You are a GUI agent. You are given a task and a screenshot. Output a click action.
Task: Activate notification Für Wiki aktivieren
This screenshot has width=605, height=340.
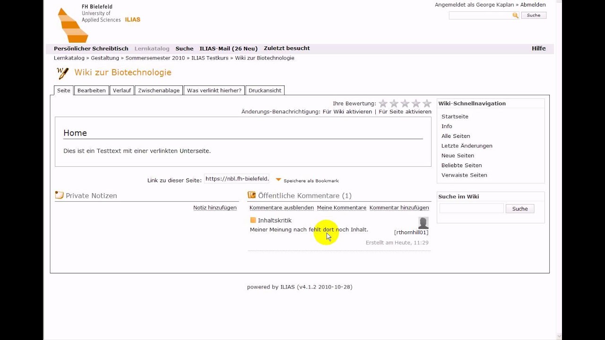pos(347,112)
